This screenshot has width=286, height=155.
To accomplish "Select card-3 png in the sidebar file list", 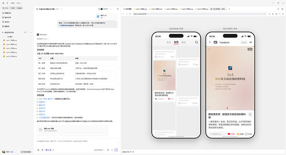I will (x=10, y=48).
